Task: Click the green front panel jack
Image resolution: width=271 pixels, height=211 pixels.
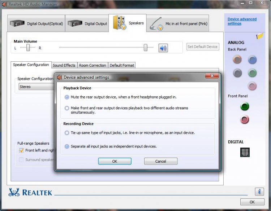Action: pos(245,106)
